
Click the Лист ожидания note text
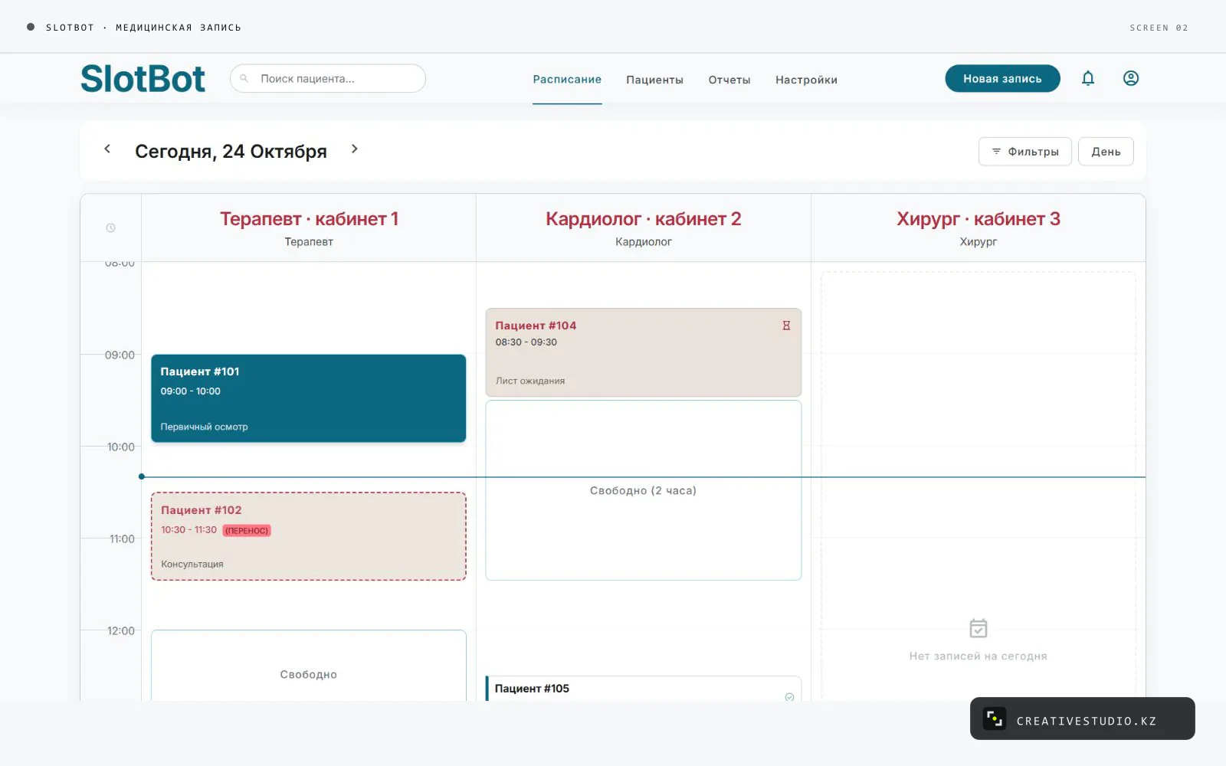click(x=530, y=381)
